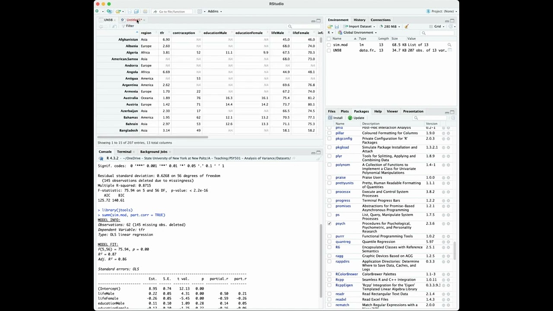Open the New File dropdown arrow
The image size is (553, 311).
pos(102,11)
